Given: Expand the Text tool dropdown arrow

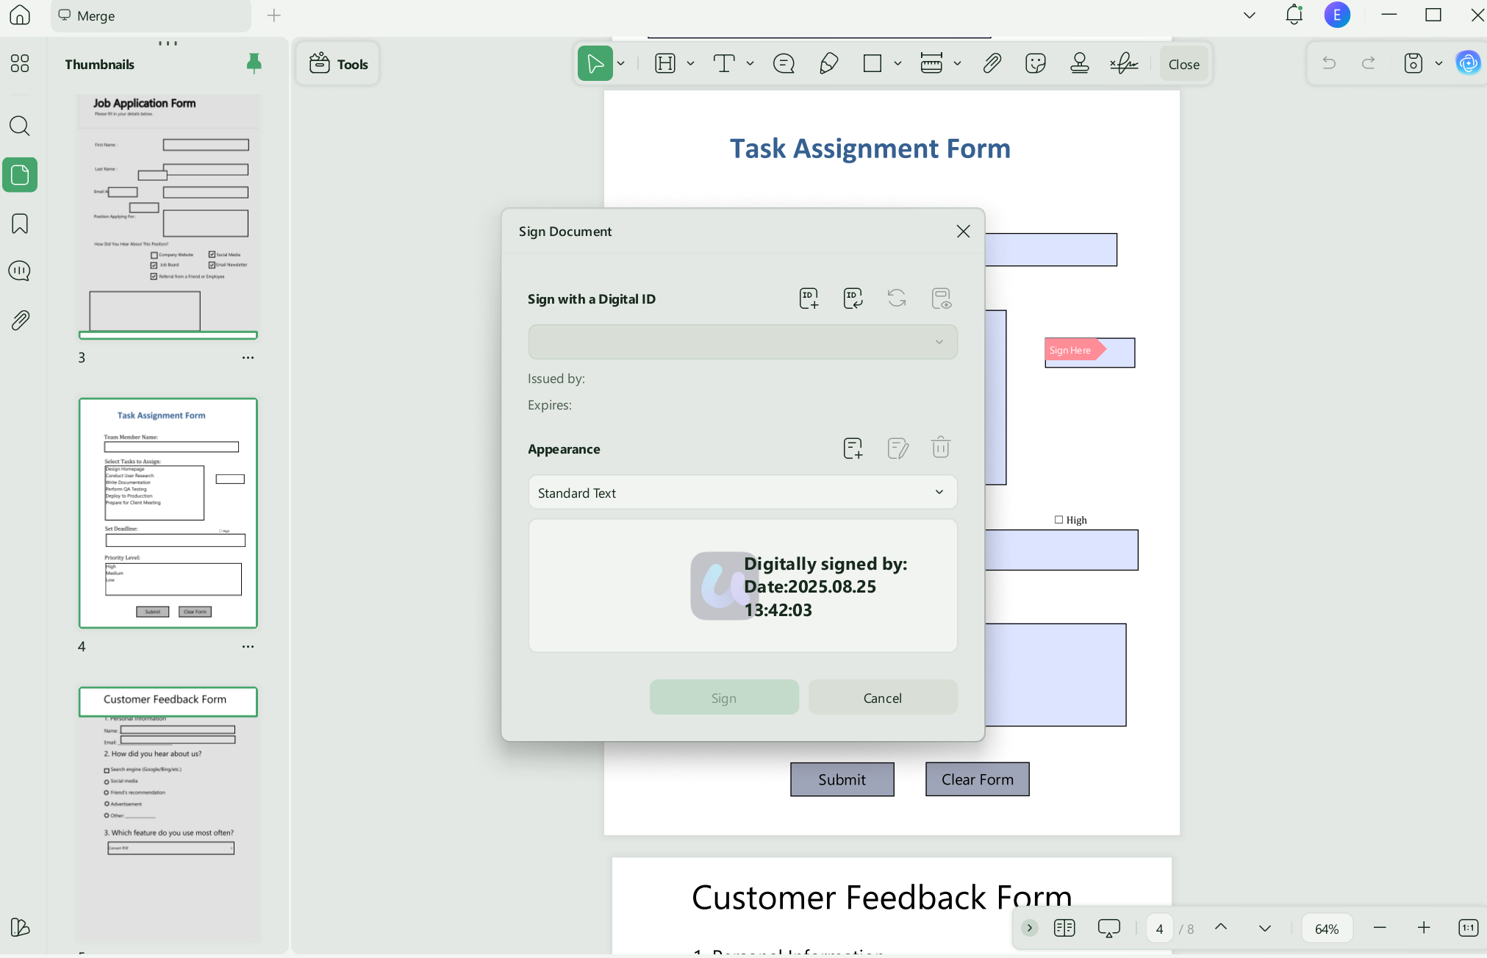Looking at the screenshot, I should coord(750,64).
